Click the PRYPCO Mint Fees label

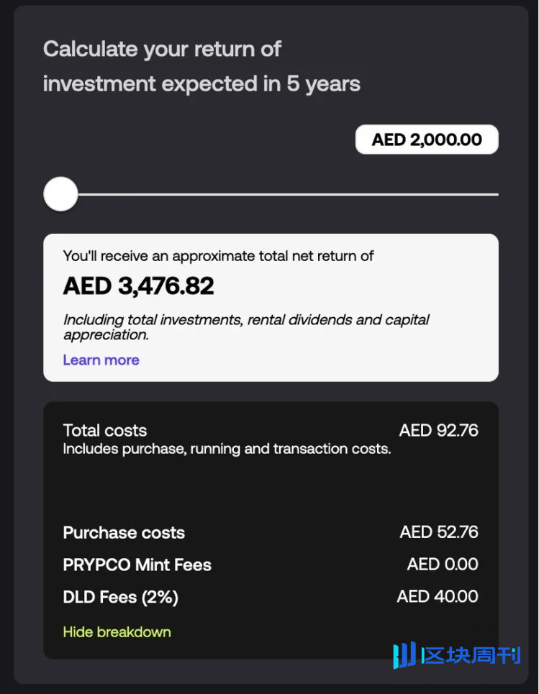(x=137, y=565)
